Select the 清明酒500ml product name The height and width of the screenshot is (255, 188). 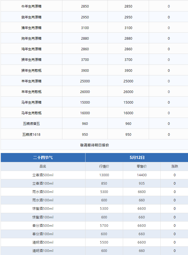[x=43, y=242]
